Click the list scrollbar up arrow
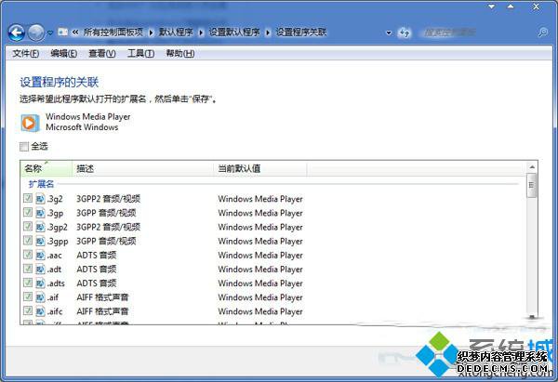 532,166
